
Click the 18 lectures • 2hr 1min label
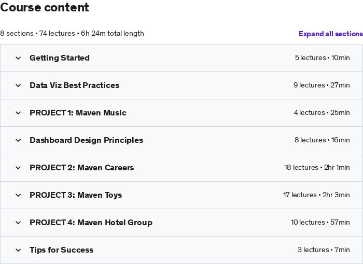317,168
